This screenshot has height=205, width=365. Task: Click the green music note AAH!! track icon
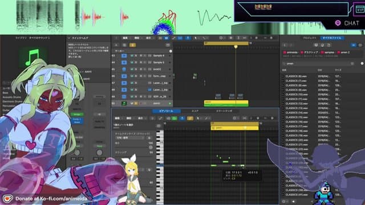(x=124, y=103)
